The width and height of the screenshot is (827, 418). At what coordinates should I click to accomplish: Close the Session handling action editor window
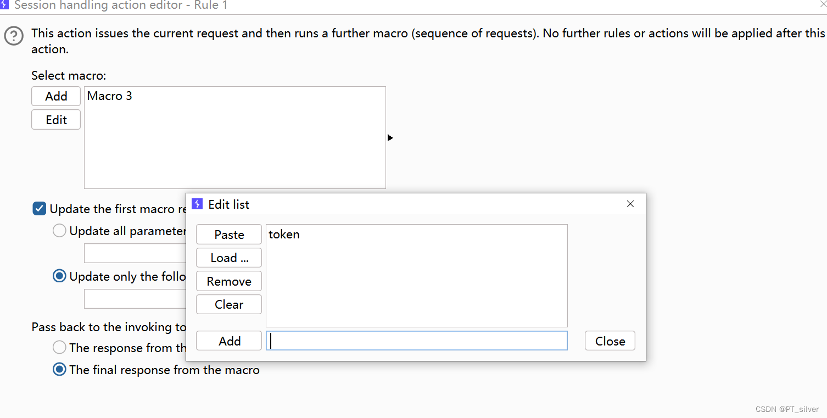(823, 4)
